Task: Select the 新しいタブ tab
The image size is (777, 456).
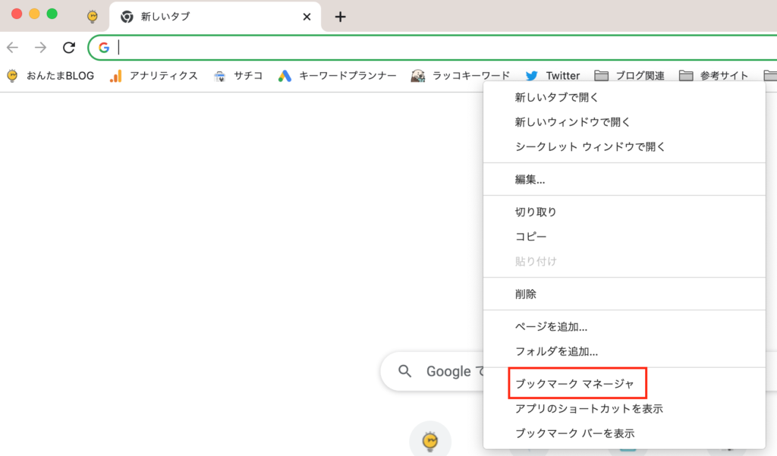Action: 215,17
